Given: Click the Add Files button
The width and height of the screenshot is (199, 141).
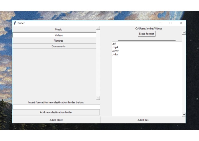Looking at the screenshot, I should tap(143, 120).
